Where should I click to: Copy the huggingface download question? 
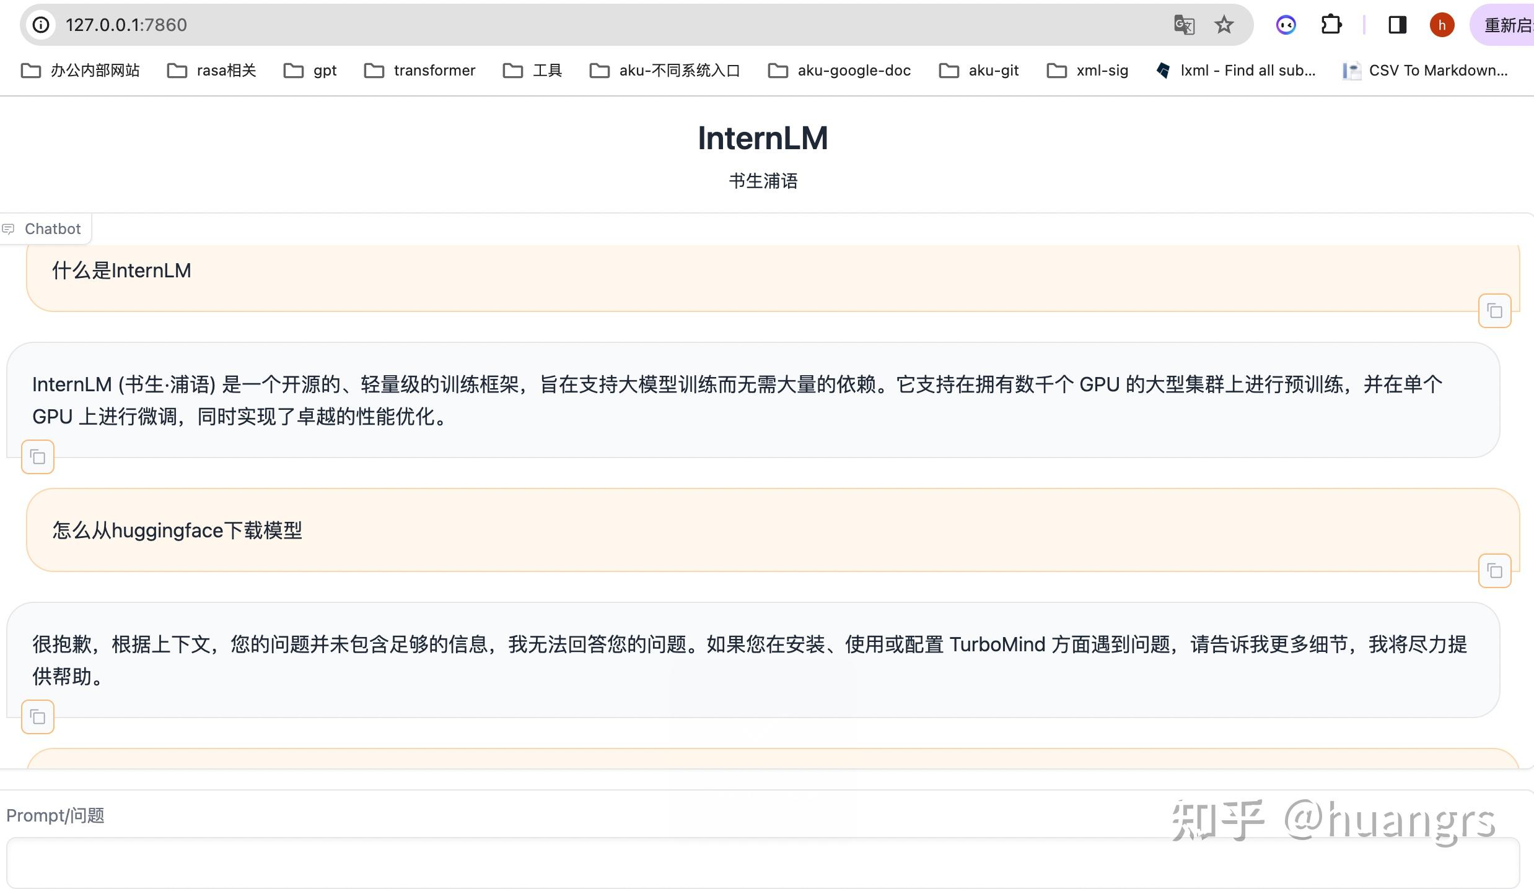tap(1494, 571)
